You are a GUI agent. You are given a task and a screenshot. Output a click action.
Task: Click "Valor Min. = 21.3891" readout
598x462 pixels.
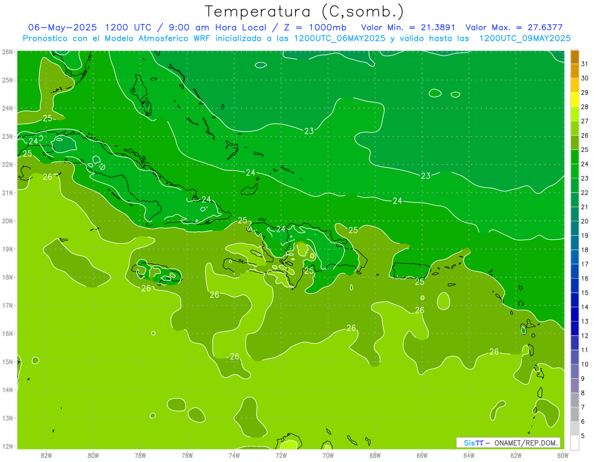(x=409, y=27)
